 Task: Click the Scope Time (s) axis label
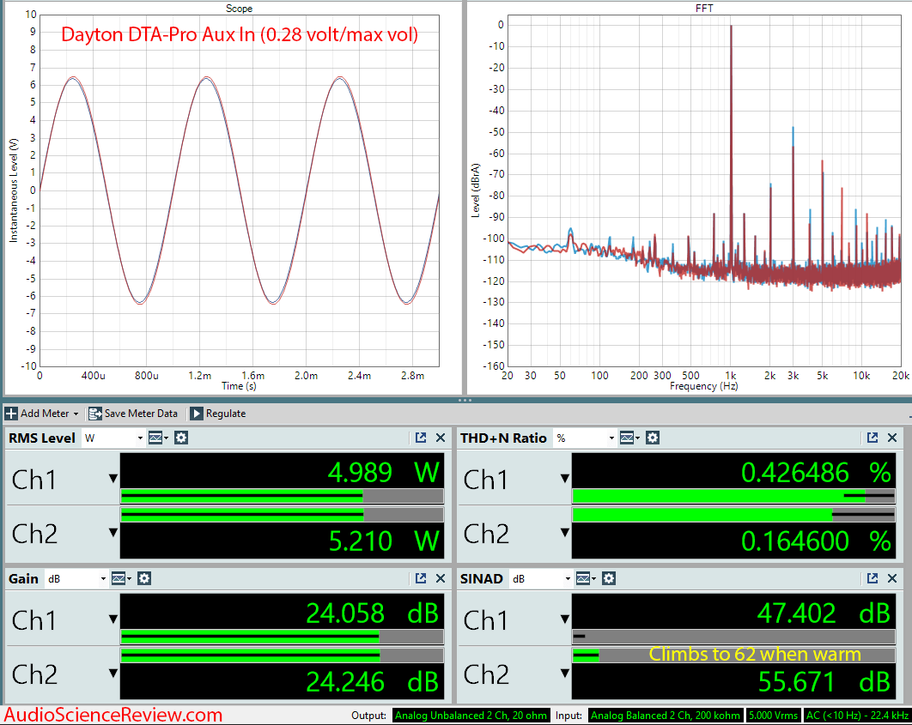pyautogui.click(x=239, y=386)
